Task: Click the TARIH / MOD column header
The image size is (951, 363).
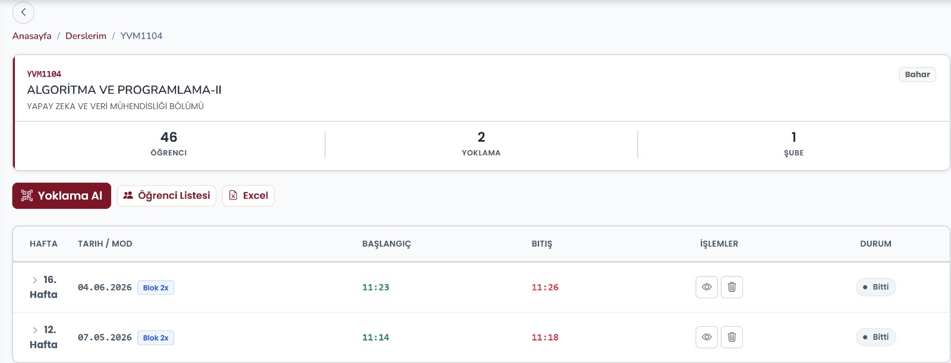Action: [x=105, y=244]
